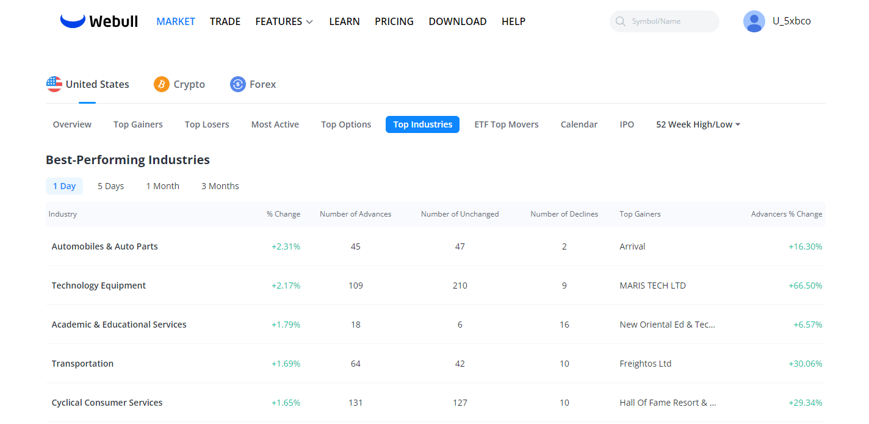Image resolution: width=869 pixels, height=424 pixels.
Task: Click MARIS TECH LTD top gainer
Action: pos(652,286)
